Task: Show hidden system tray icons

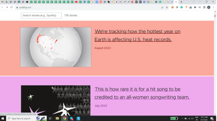Action: pyautogui.click(x=182, y=119)
